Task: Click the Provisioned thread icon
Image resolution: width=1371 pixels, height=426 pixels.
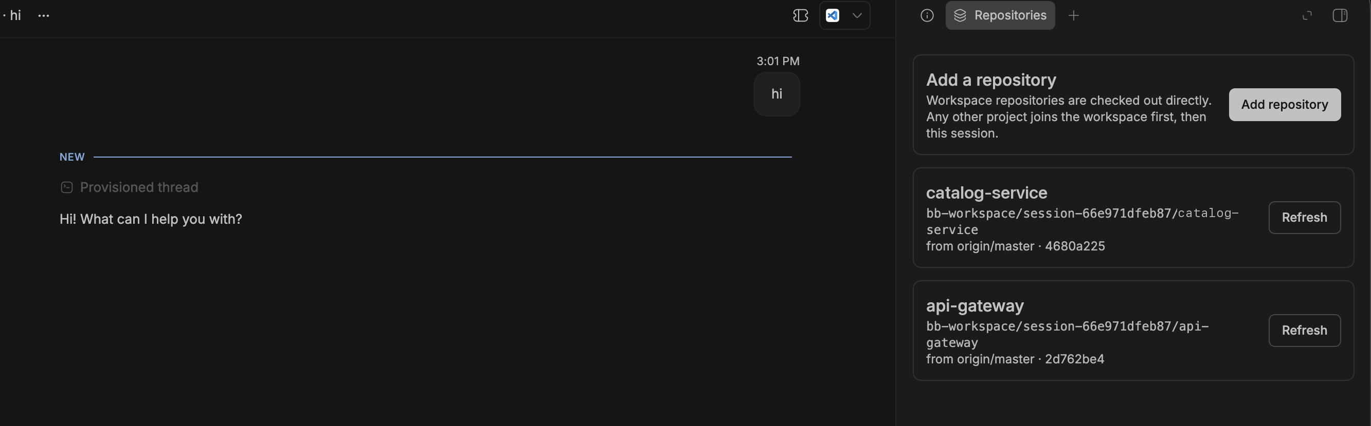Action: click(66, 187)
